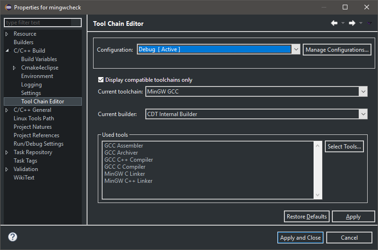The image size is (378, 250).
Task: Open the Current builder dropdown
Action: click(x=362, y=114)
